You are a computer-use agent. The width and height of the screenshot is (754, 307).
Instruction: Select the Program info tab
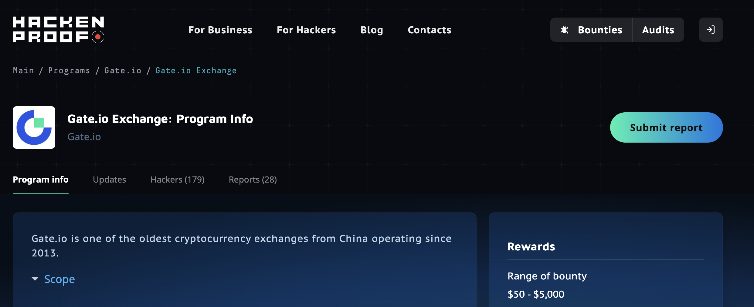pos(41,180)
